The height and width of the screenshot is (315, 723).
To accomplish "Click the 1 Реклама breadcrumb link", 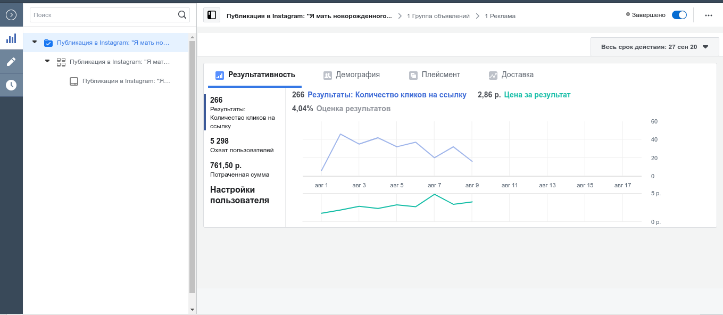I will click(x=500, y=16).
